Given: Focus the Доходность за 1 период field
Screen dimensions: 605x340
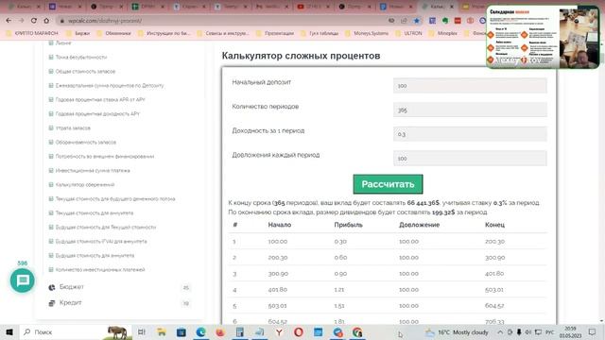Looking at the screenshot, I should coord(470,134).
